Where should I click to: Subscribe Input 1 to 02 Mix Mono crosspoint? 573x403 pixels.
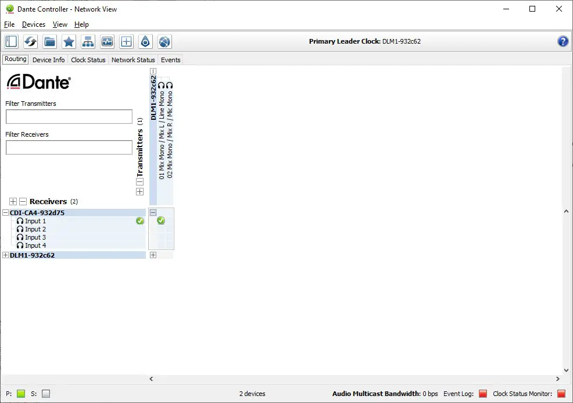pyautogui.click(x=169, y=220)
